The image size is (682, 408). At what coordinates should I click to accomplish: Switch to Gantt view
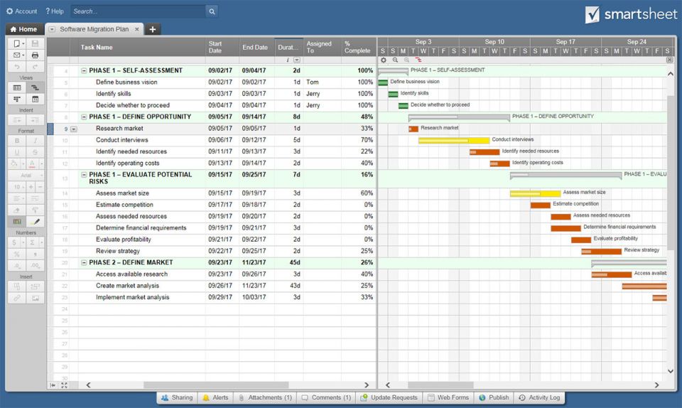pos(35,87)
